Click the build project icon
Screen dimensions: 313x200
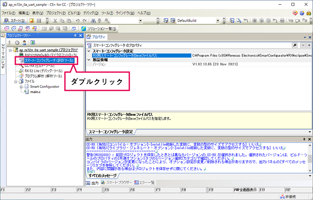[x=166, y=20]
